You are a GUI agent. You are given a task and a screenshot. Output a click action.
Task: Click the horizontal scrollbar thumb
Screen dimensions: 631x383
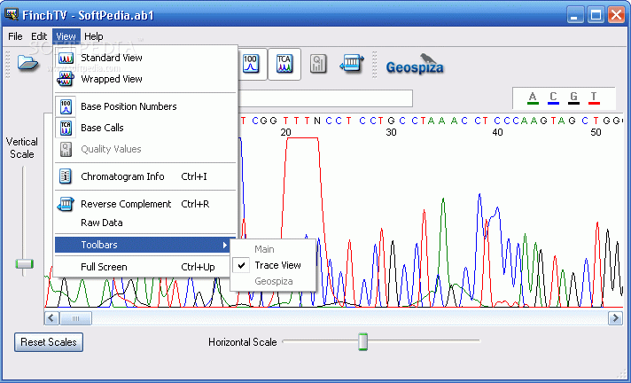tap(75, 318)
